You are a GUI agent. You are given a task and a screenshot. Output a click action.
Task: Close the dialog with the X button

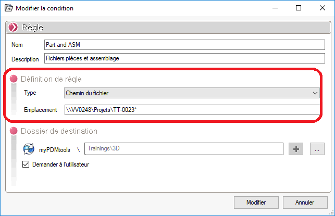tap(322, 8)
